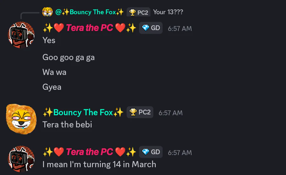Click the 6:57 AM timestamp above "Yes"

(x=180, y=28)
